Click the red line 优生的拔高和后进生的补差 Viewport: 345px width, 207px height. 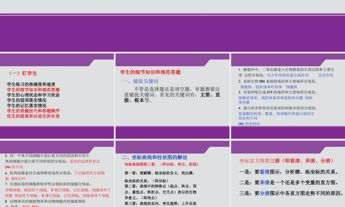(33, 116)
